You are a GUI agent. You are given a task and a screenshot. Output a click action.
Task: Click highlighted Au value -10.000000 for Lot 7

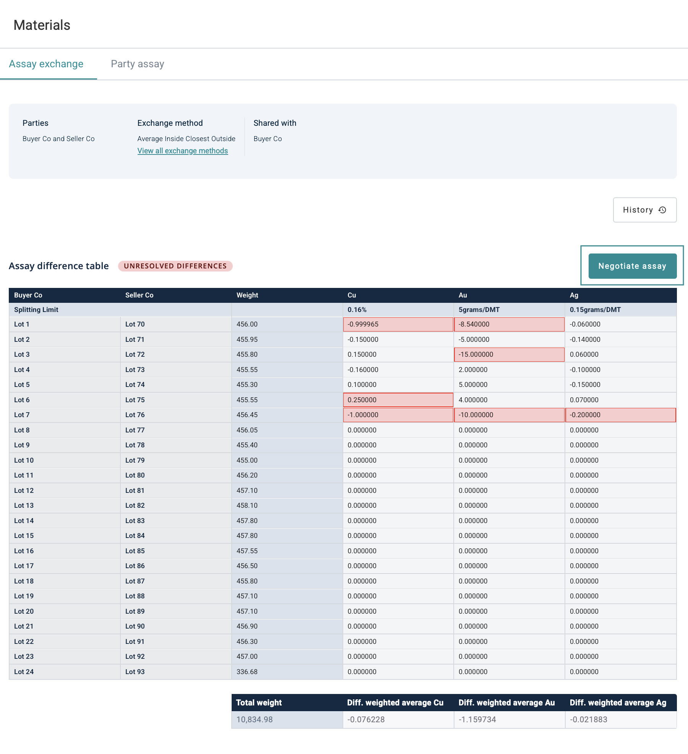(509, 415)
